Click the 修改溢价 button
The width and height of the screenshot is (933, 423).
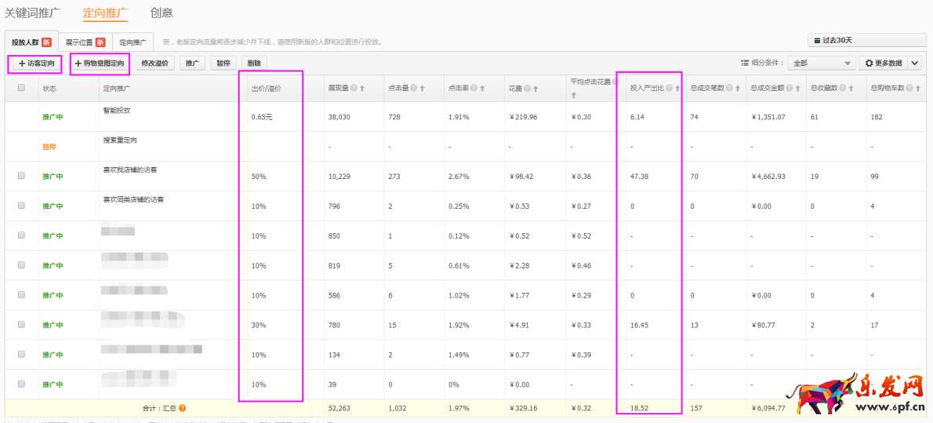(x=154, y=63)
